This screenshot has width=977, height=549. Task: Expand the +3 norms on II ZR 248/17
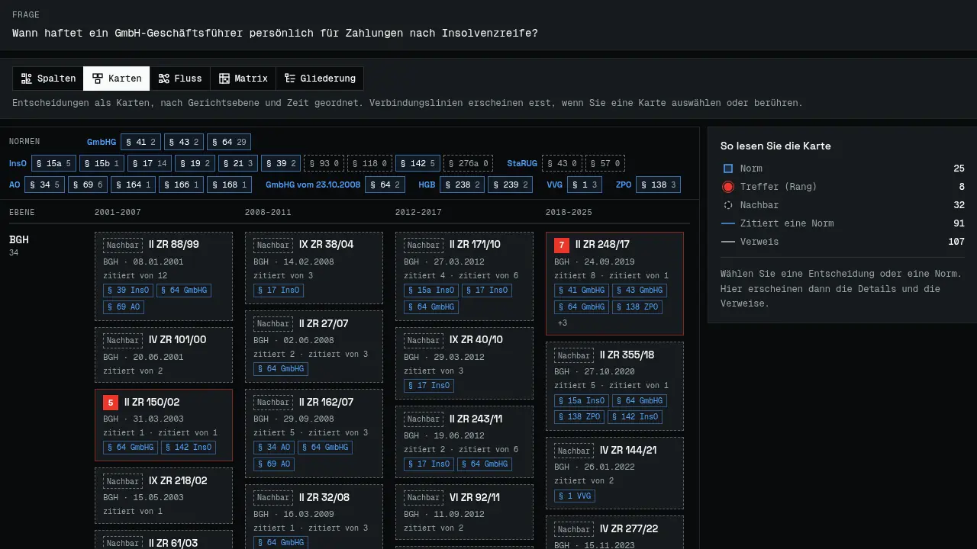[x=563, y=323]
